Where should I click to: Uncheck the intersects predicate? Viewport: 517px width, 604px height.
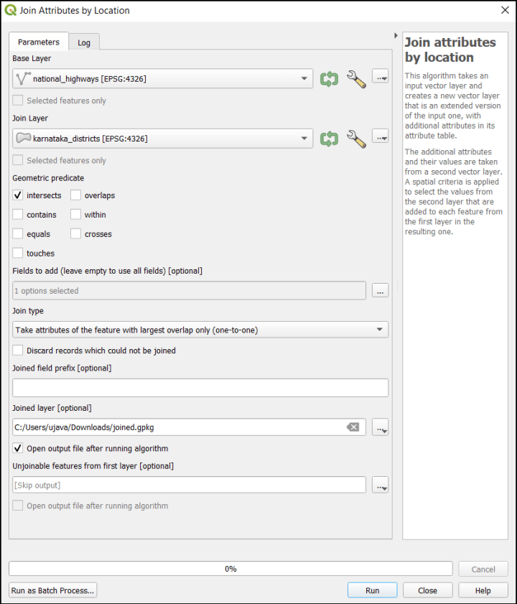[18, 195]
